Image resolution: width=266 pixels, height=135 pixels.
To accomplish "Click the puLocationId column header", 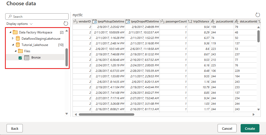I will coord(222,21).
